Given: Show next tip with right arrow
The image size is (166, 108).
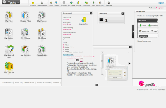Looking at the screenshot, I should pyautogui.click(x=129, y=63).
